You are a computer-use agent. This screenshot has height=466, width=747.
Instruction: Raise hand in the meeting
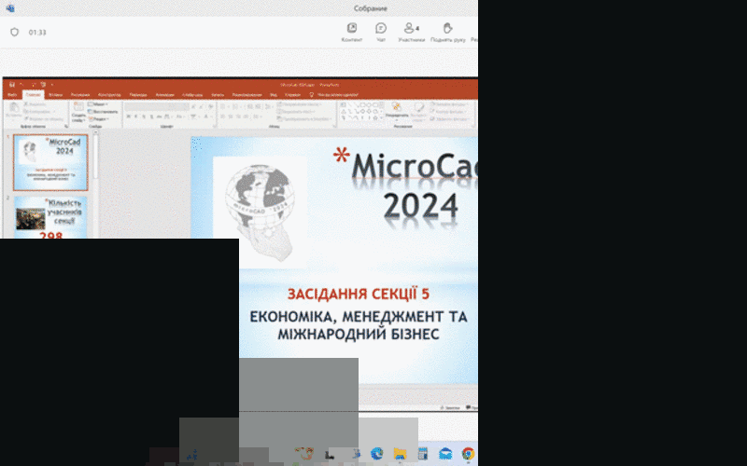pyautogui.click(x=448, y=32)
